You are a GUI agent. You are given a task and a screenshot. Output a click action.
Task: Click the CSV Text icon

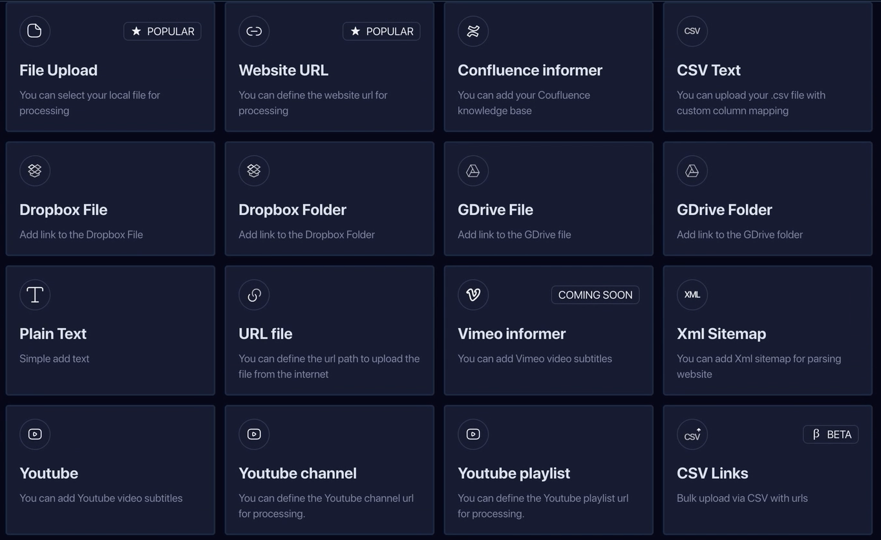[692, 31]
